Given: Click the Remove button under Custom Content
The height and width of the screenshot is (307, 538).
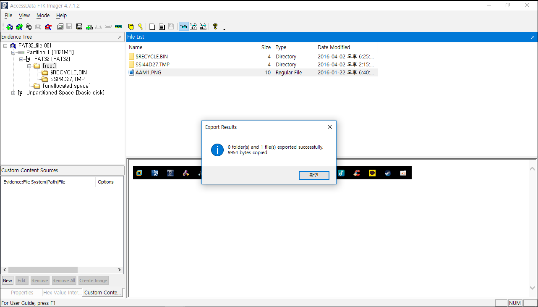Looking at the screenshot, I should tap(40, 281).
